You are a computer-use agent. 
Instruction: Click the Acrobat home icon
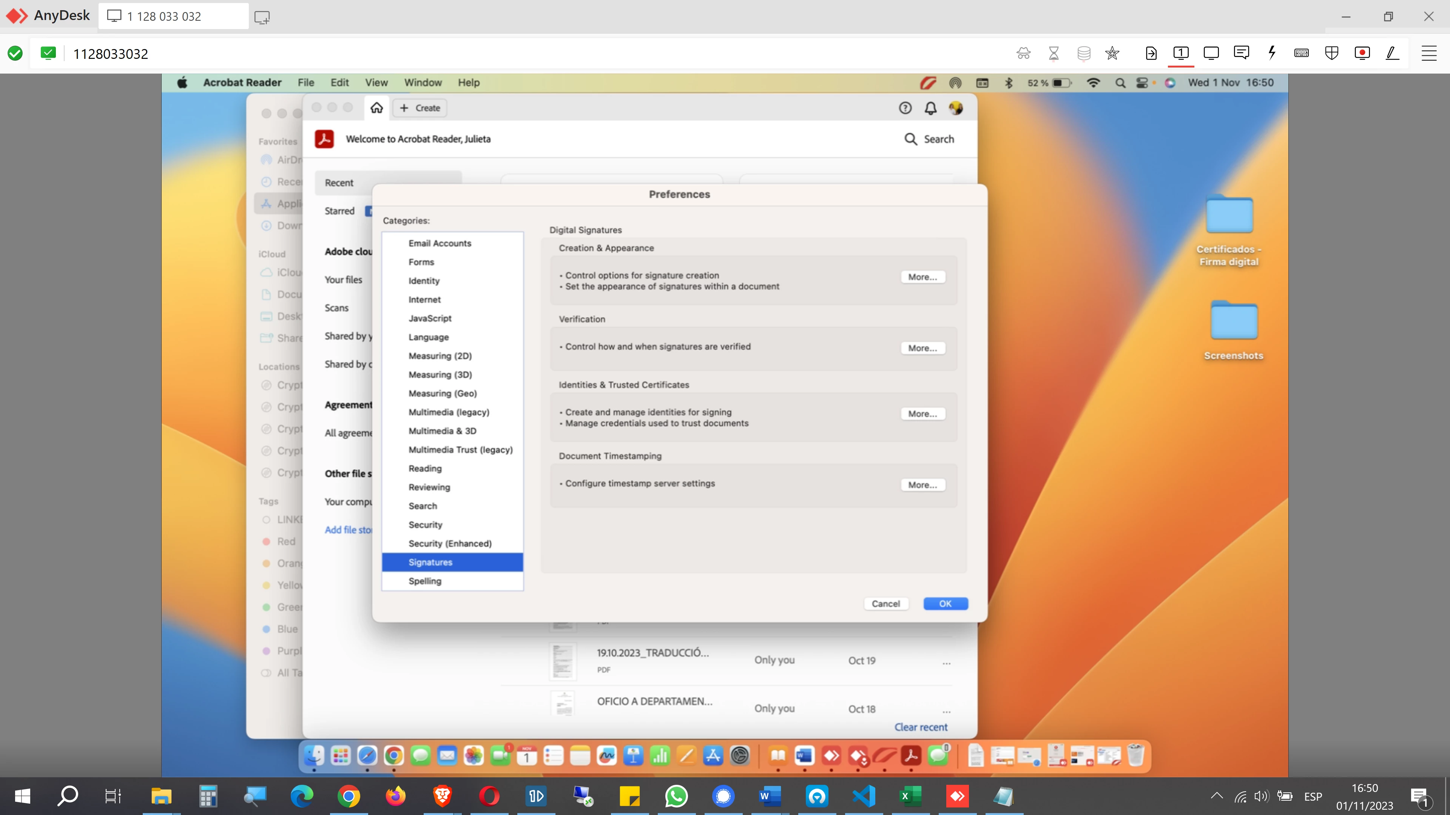376,108
